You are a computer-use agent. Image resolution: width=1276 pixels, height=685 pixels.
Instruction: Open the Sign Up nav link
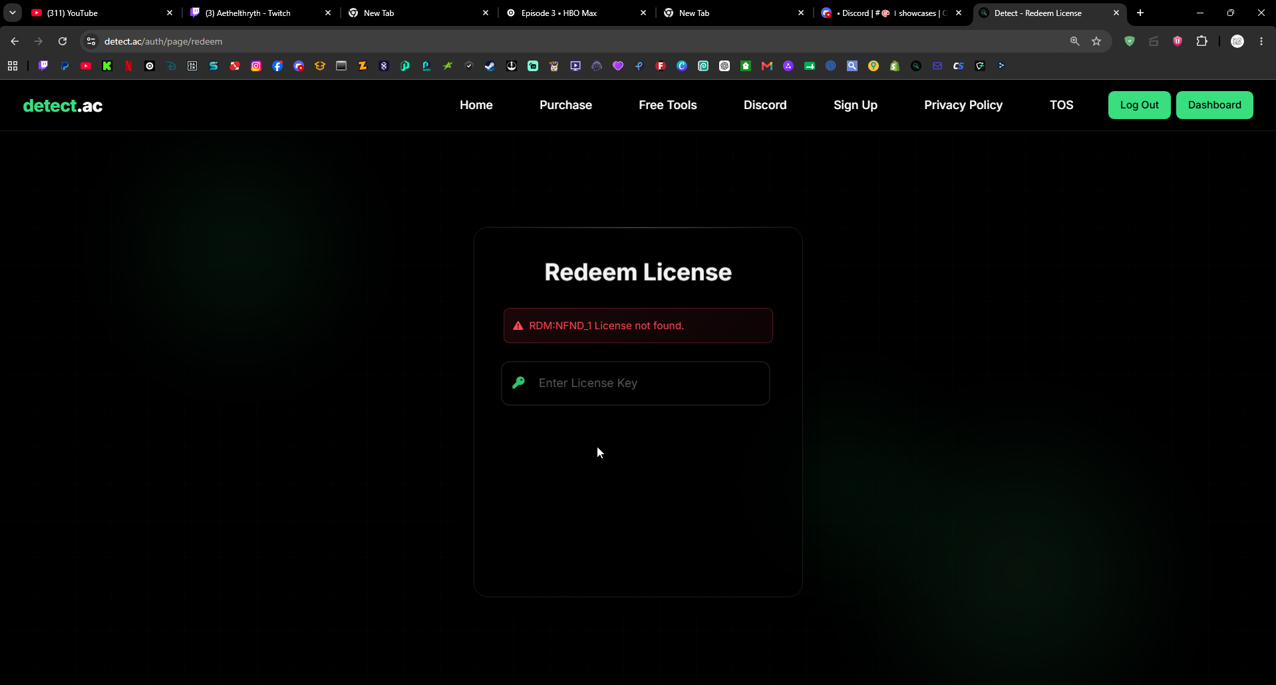[856, 105]
